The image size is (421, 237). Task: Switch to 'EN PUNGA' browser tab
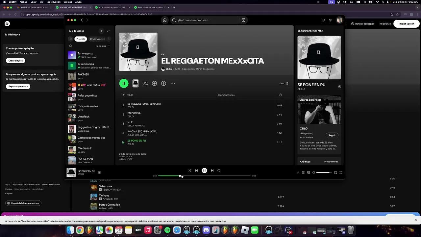(x=152, y=7)
